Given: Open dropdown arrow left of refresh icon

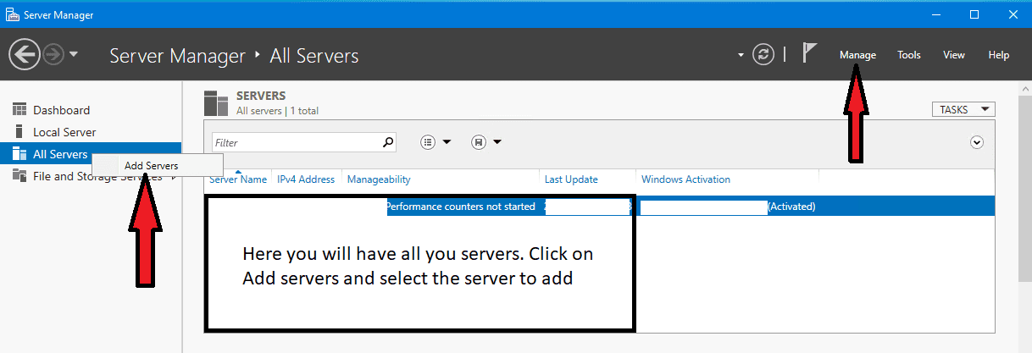Looking at the screenshot, I should tap(741, 55).
